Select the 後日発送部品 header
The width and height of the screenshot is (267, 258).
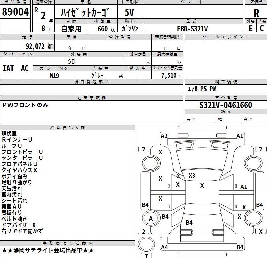92,82
